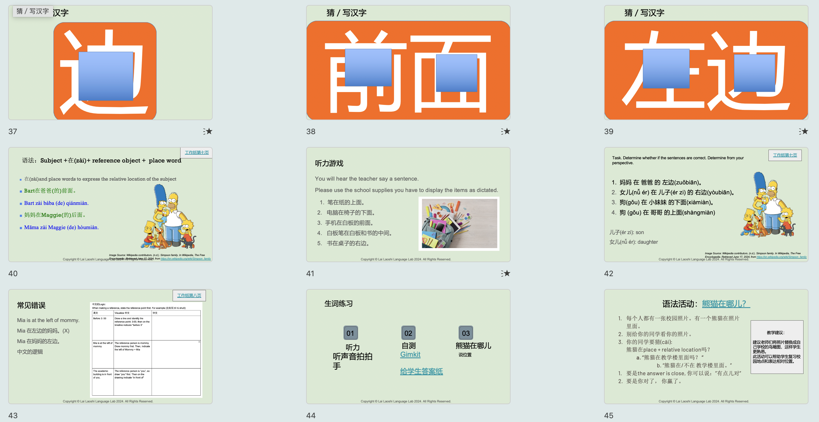Click the 给学生答案纸 link

point(421,371)
